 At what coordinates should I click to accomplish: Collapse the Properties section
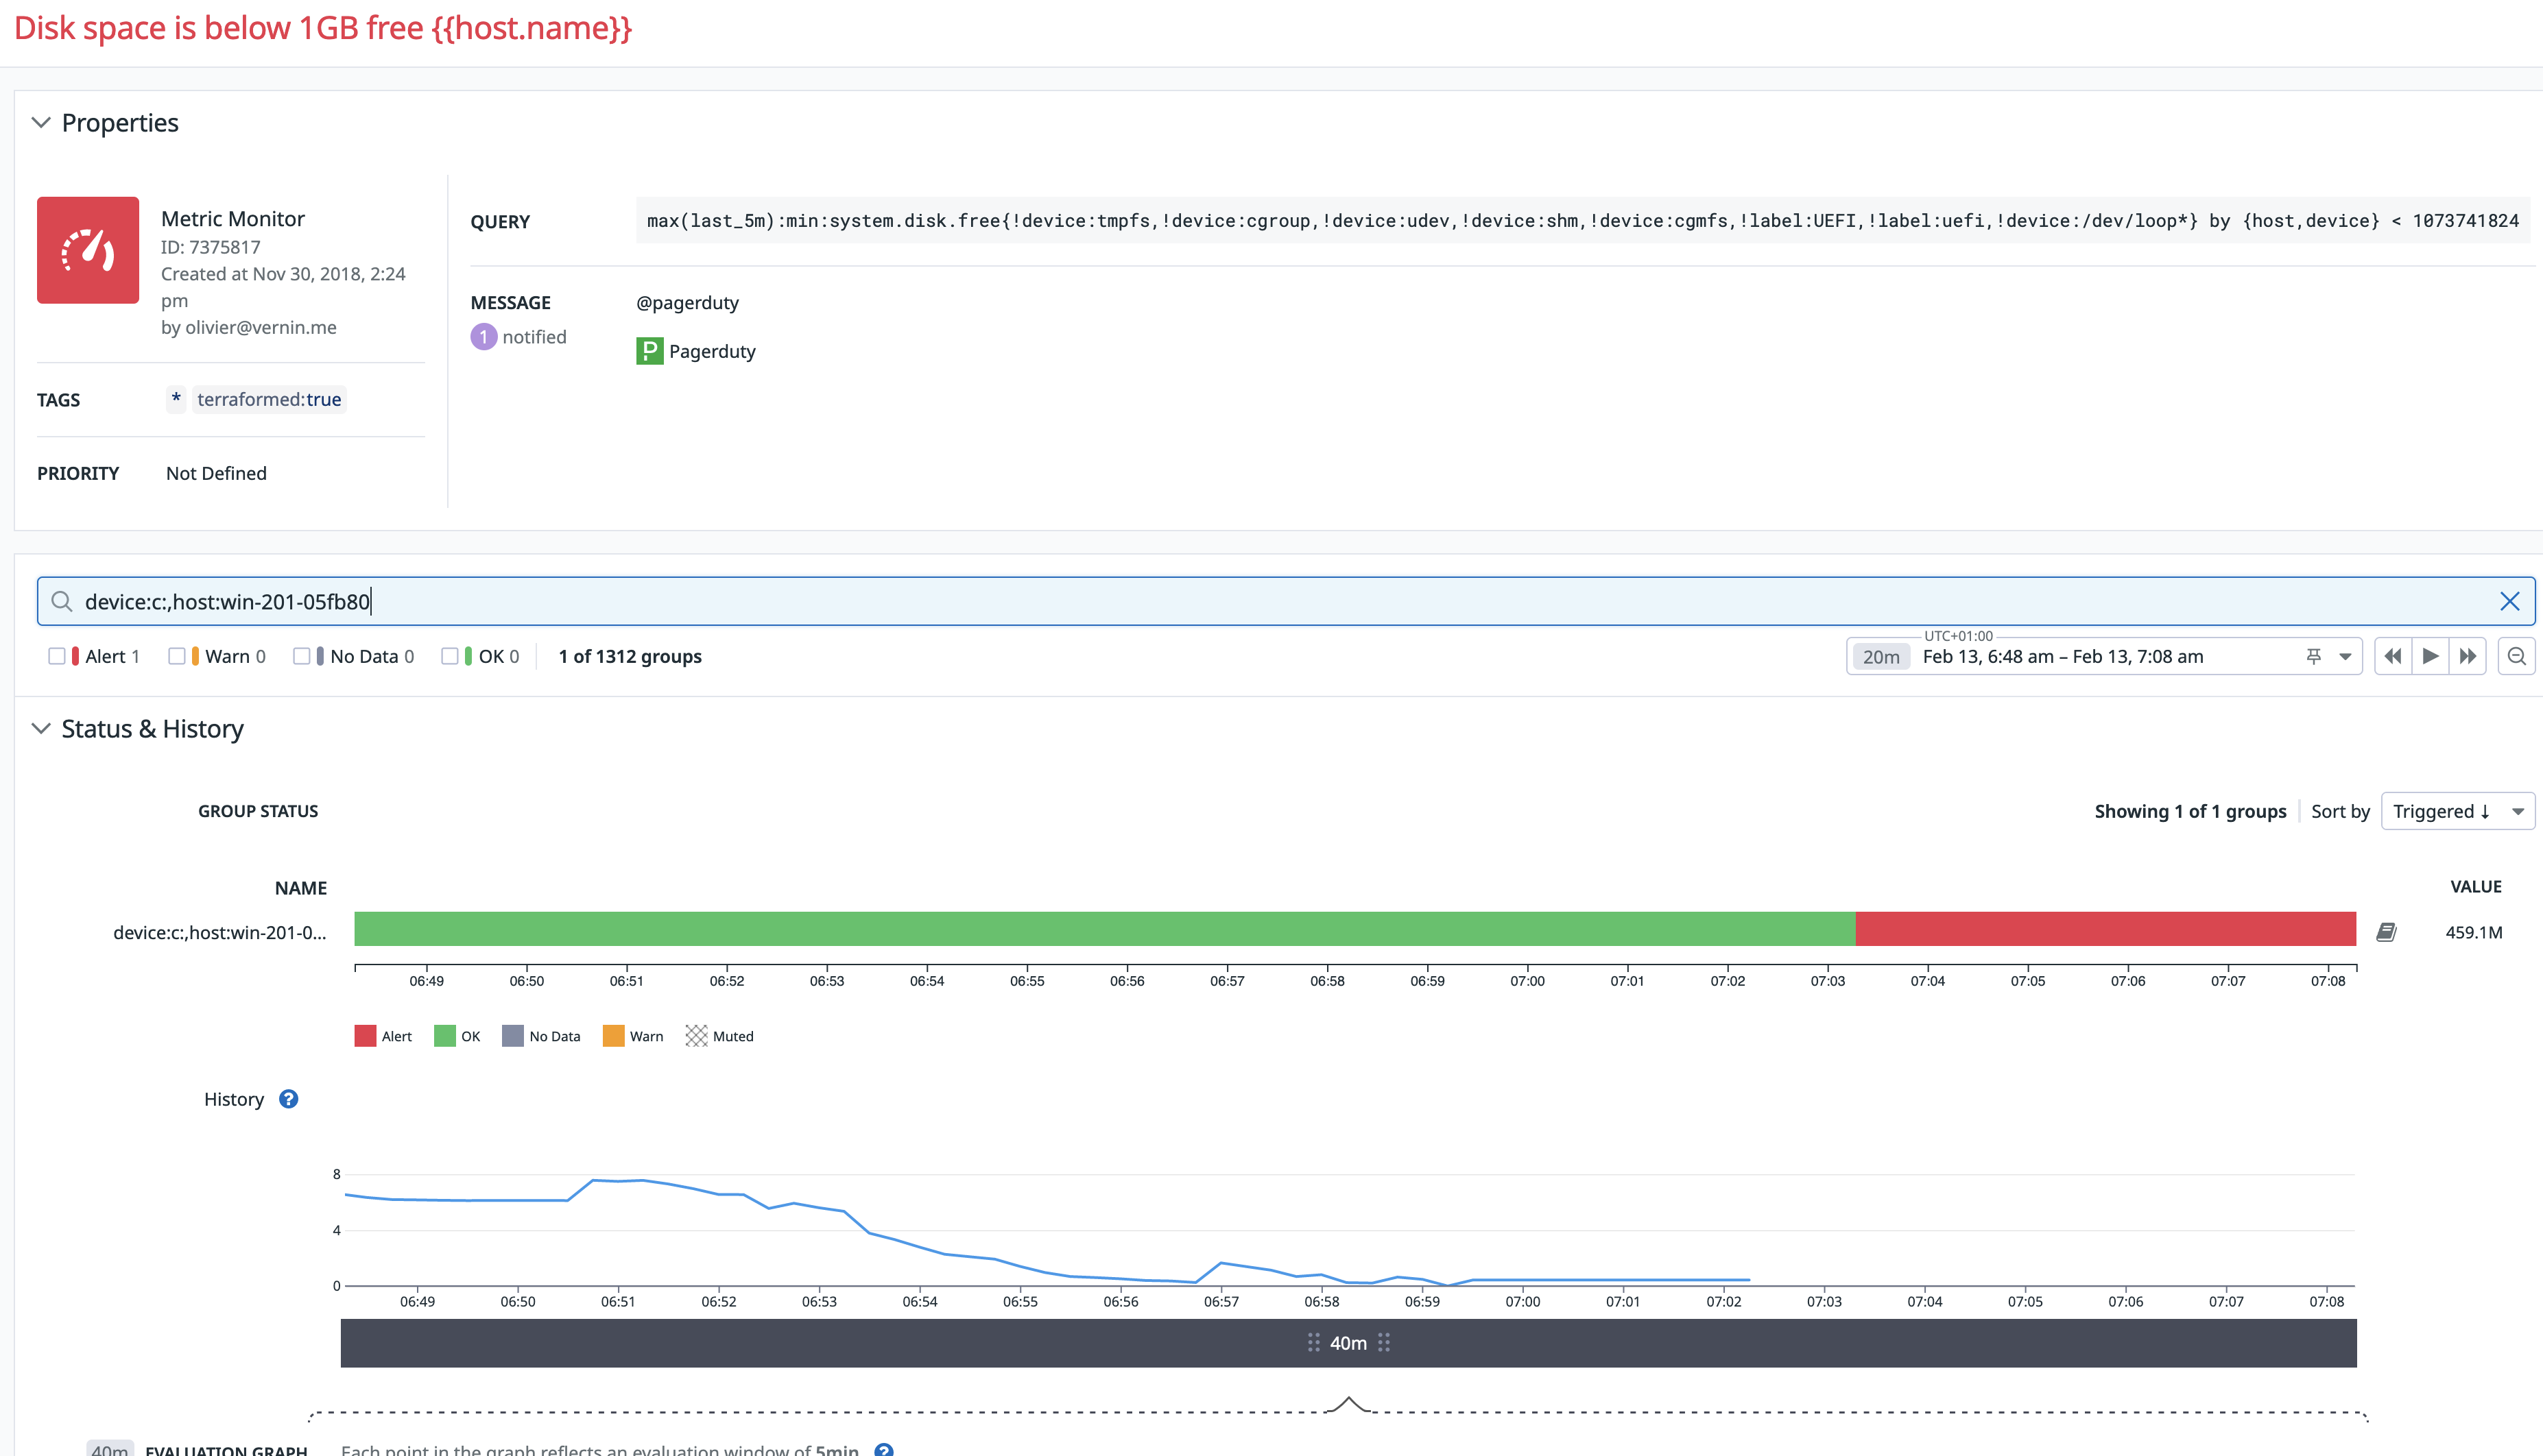[41, 122]
